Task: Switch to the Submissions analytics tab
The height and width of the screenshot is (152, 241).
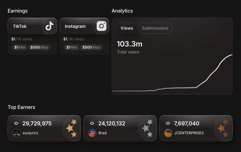Action: click(155, 28)
